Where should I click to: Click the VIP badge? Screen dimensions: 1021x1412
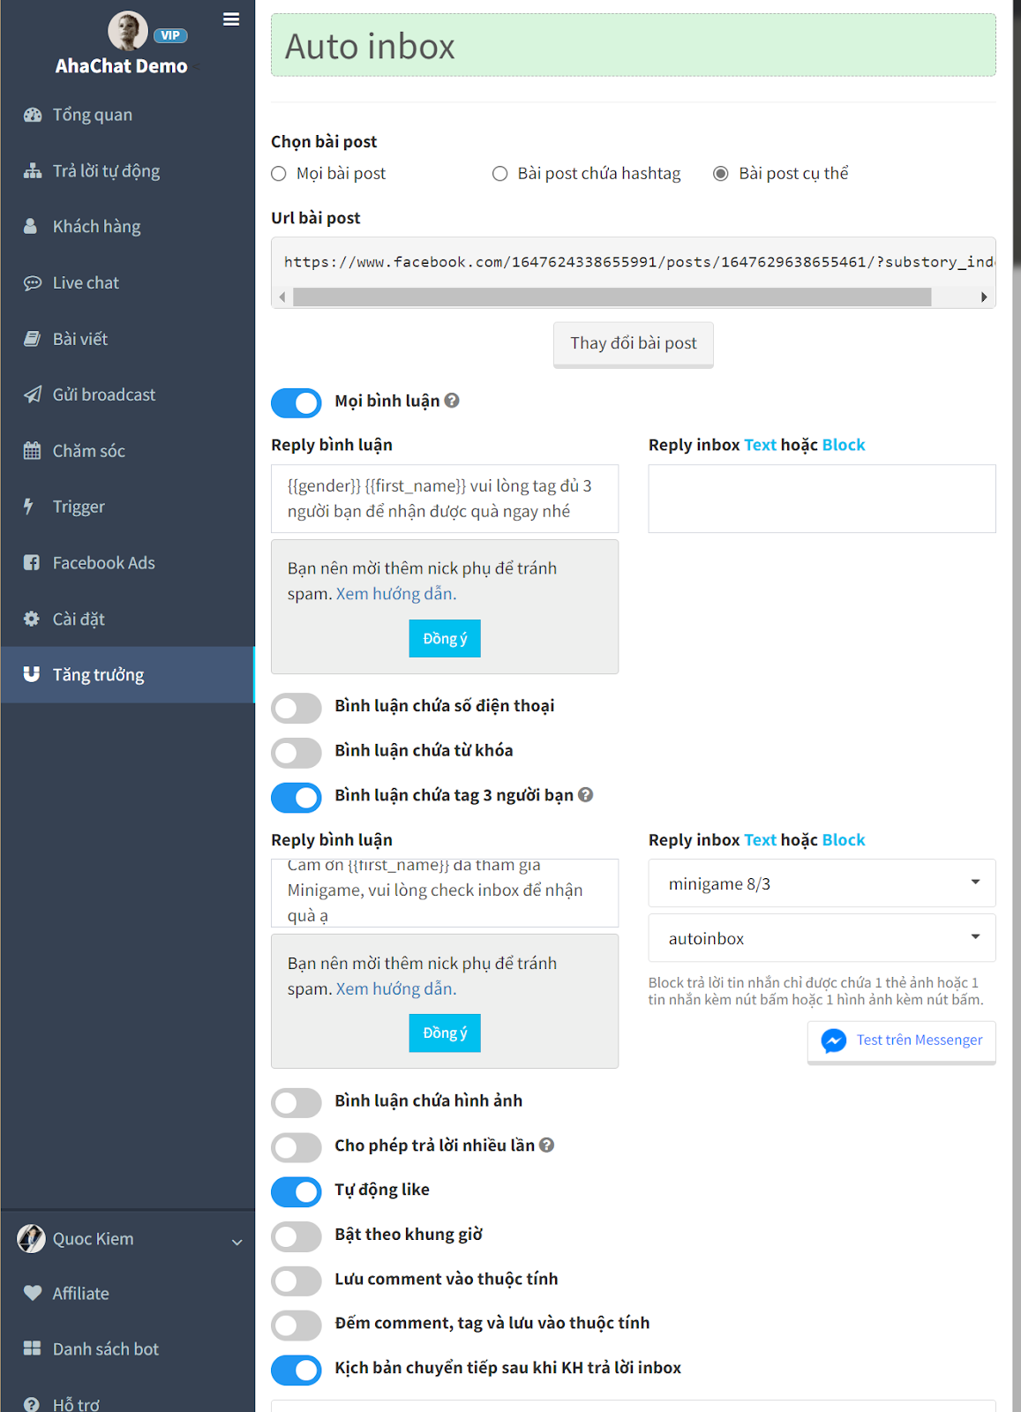click(x=170, y=35)
